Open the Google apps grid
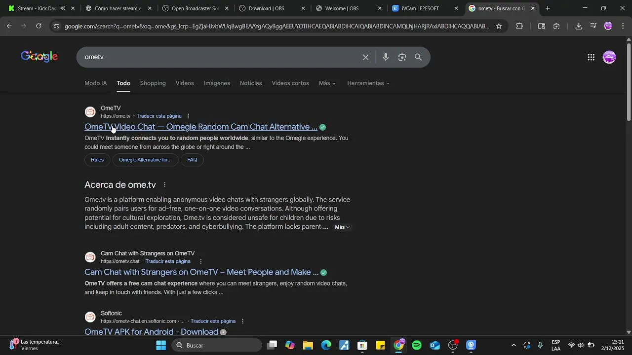The height and width of the screenshot is (355, 632). click(591, 57)
